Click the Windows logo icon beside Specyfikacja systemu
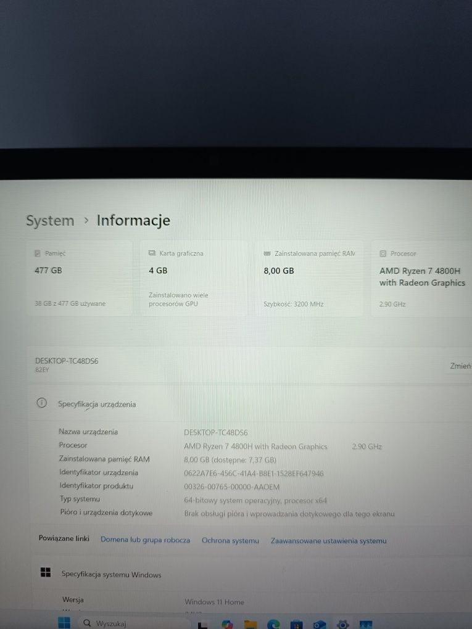The width and height of the screenshot is (472, 629). point(46,572)
